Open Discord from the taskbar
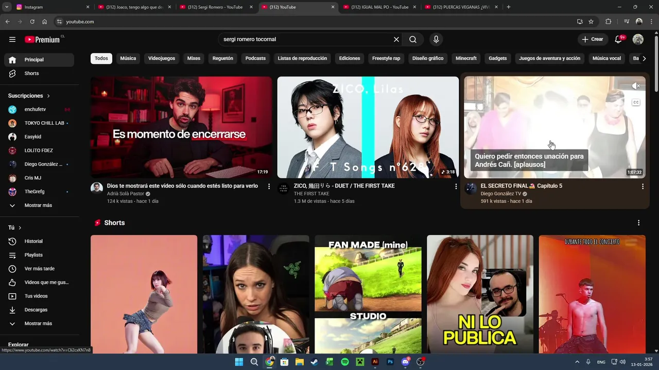The height and width of the screenshot is (370, 659). (405, 362)
